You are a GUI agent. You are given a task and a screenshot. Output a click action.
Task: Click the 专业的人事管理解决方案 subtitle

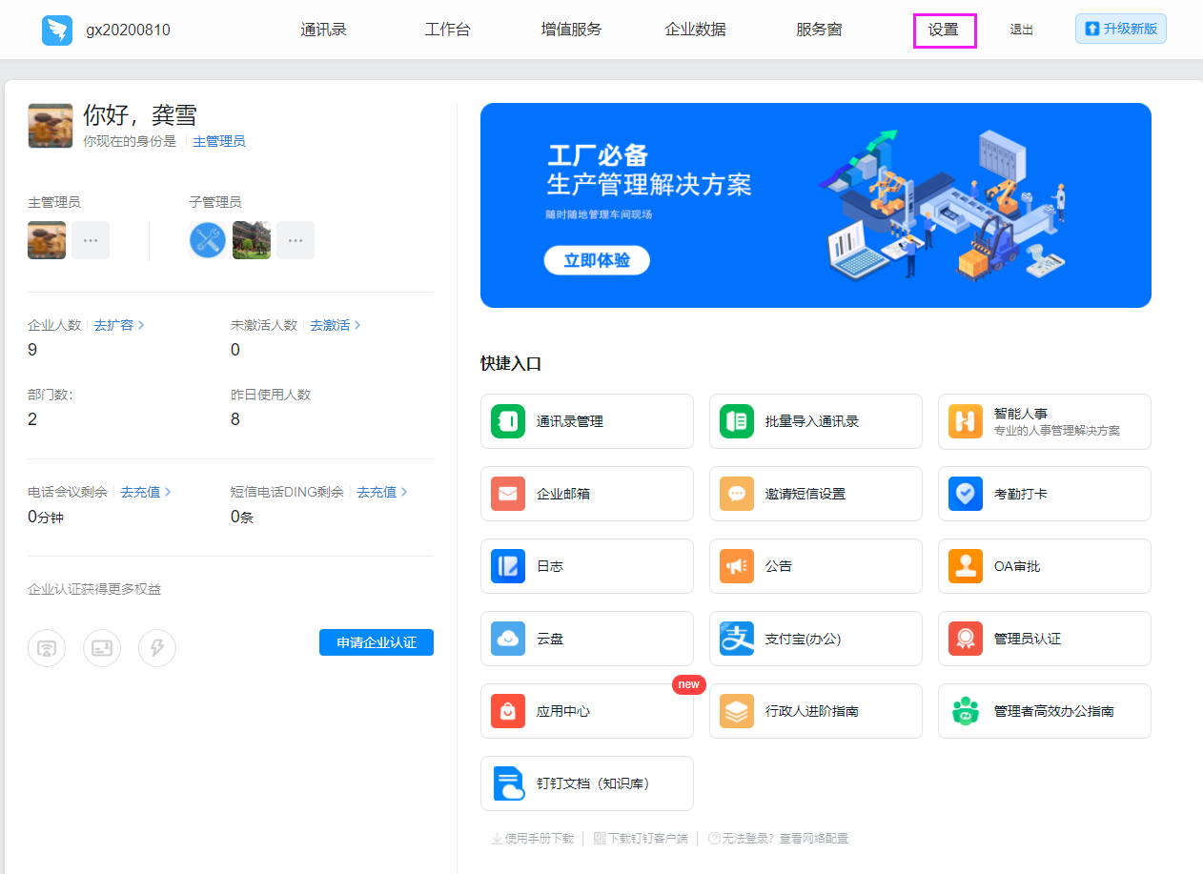coord(1057,431)
